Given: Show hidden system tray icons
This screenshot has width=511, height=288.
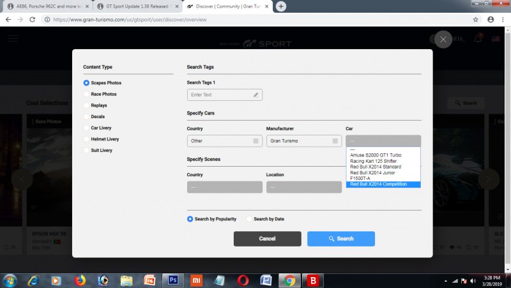Looking at the screenshot, I should pyautogui.click(x=445, y=281).
